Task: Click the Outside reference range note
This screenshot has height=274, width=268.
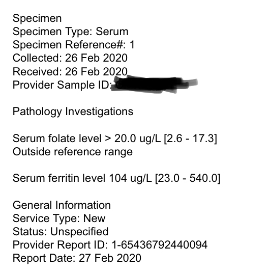Action: tap(73, 152)
